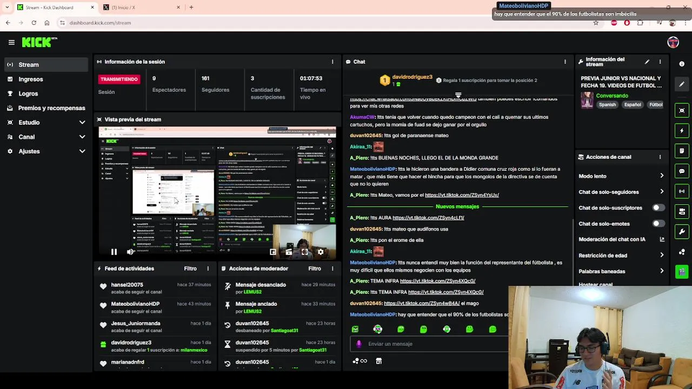
Task: Open the shop icon below chat
Action: point(379,361)
